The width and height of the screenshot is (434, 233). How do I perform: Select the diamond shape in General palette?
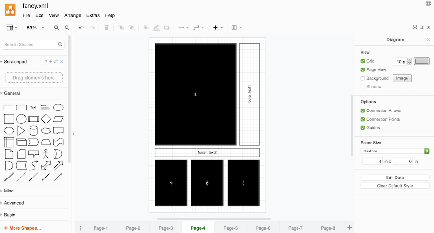(46, 119)
